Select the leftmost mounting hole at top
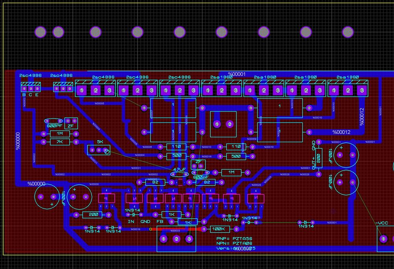This screenshot has height=269, width=394. coord(40,32)
